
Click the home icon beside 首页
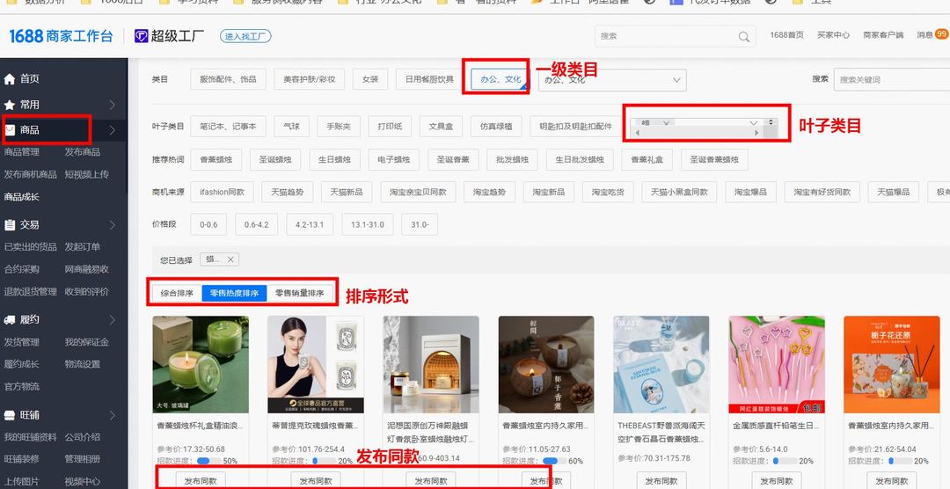[10, 79]
